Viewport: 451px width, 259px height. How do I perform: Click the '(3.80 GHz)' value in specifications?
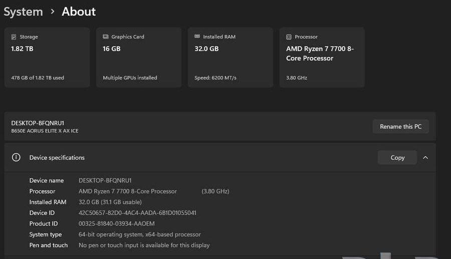point(215,191)
